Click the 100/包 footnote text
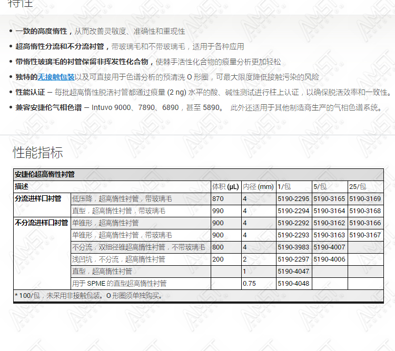 pos(88,296)
